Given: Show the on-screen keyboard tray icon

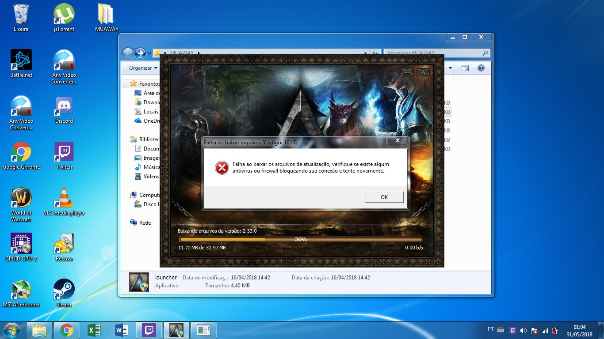Looking at the screenshot, I should coord(501,330).
